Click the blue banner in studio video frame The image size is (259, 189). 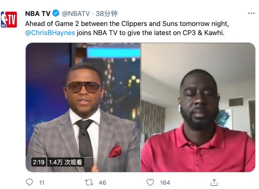114,53
